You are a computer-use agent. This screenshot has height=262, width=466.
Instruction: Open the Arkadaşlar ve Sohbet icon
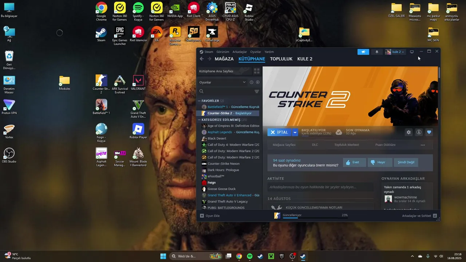coord(435,216)
